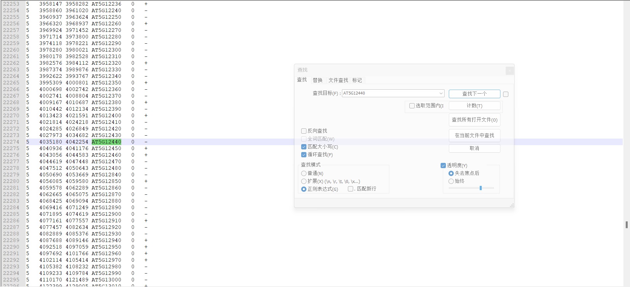The image size is (630, 287).
Task: Open the 文件查找 tab
Action: (x=338, y=80)
